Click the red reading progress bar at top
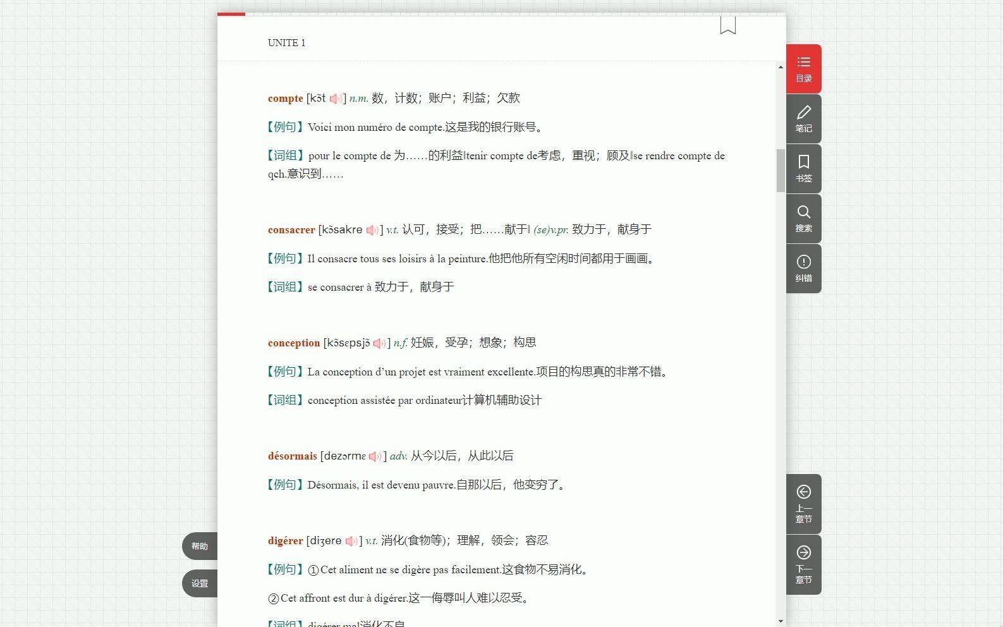This screenshot has height=627, width=1003. point(231,14)
